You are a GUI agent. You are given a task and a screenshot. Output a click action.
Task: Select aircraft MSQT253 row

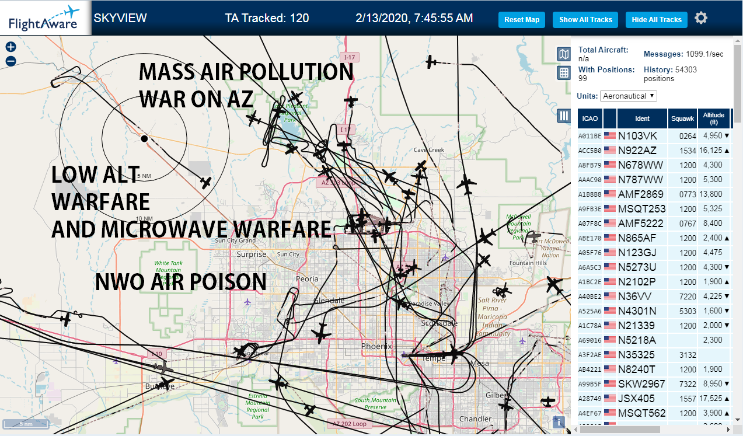[x=654, y=208]
